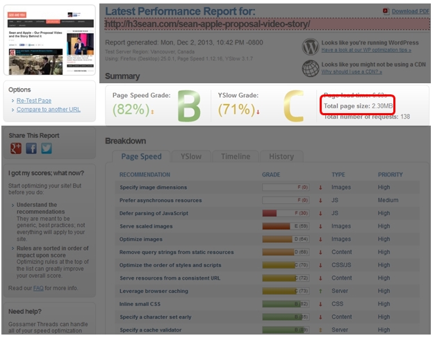Expand the Leverage browser caching recommendation
The height and width of the screenshot is (338, 435).
pos(154,291)
